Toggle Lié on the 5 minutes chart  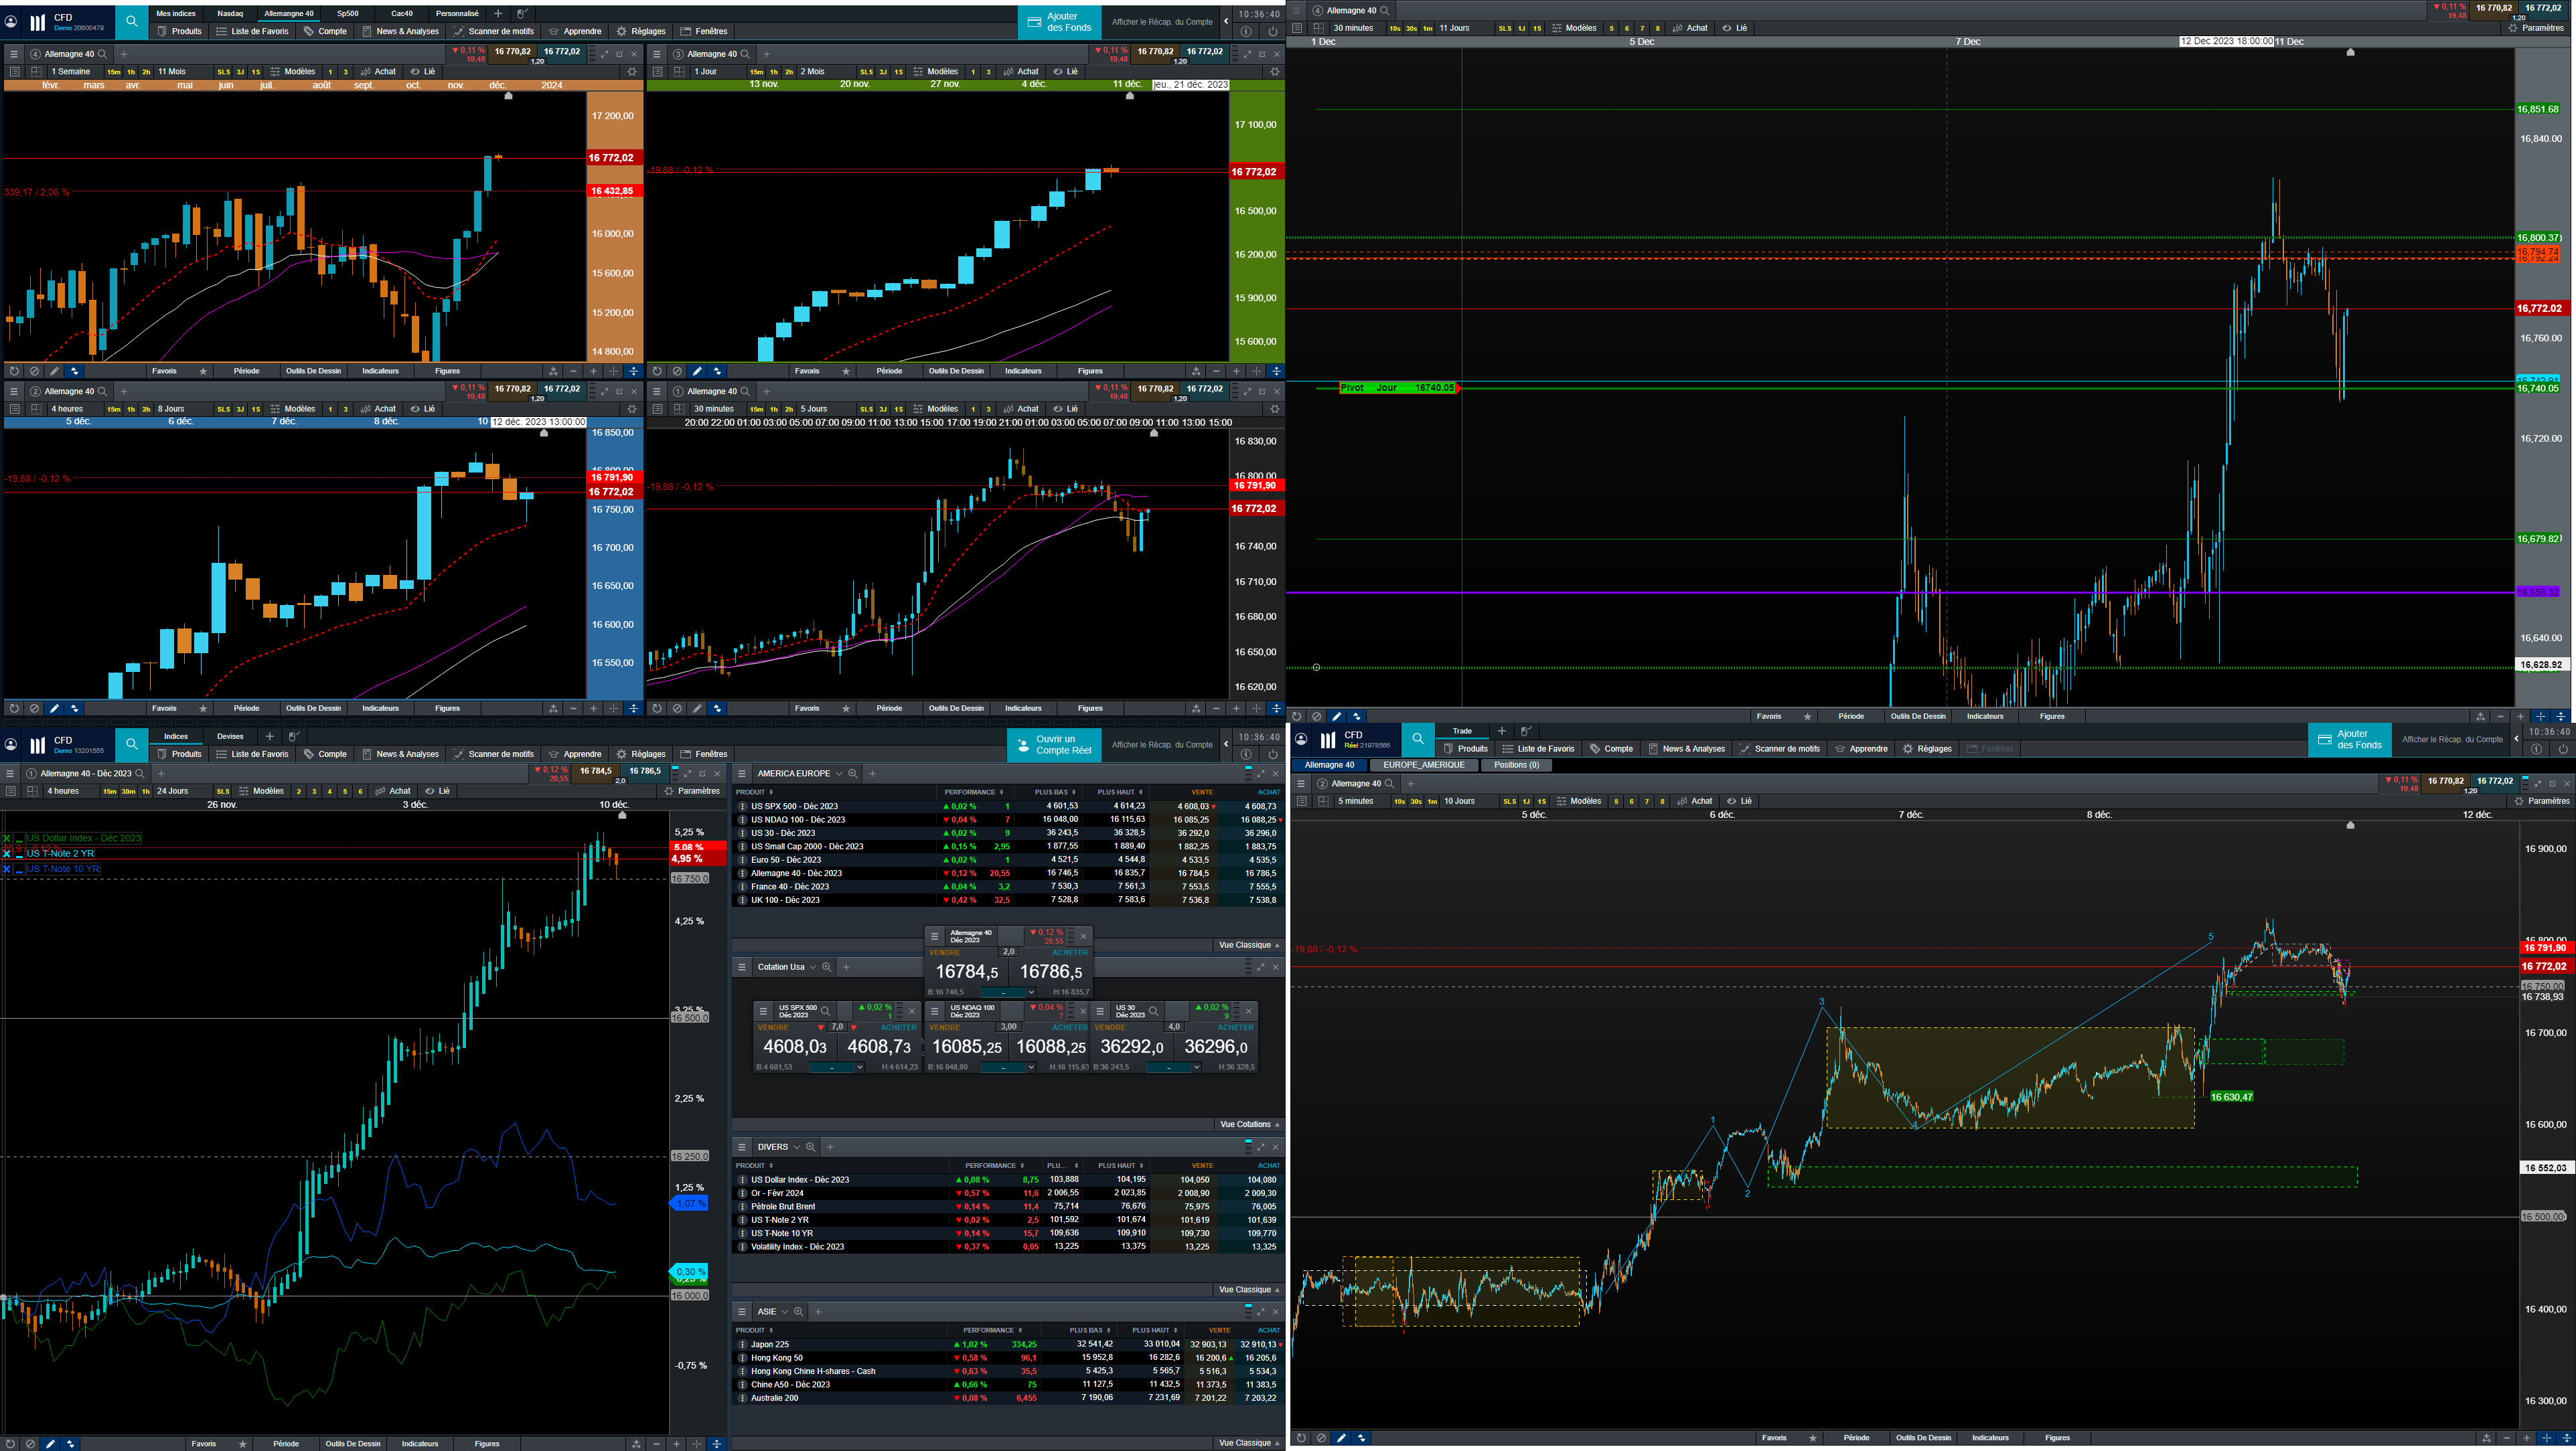1740,800
